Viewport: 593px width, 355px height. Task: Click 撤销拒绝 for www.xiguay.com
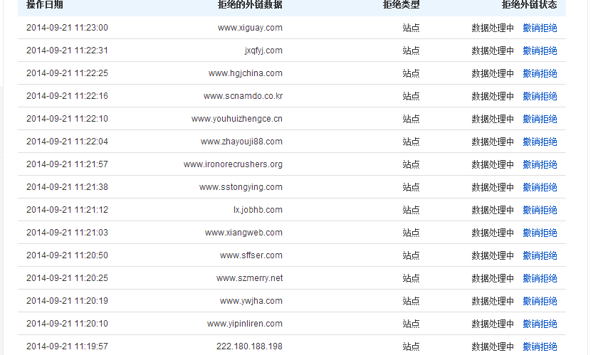540,28
